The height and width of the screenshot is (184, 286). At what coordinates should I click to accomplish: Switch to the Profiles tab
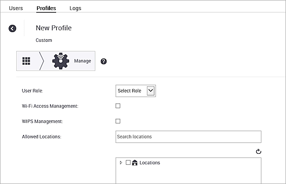[46, 8]
